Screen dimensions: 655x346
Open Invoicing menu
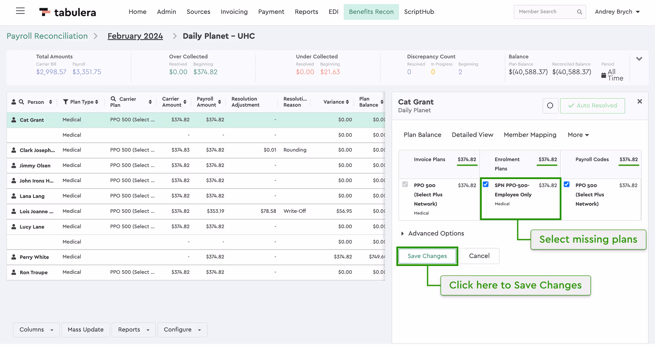pos(234,12)
